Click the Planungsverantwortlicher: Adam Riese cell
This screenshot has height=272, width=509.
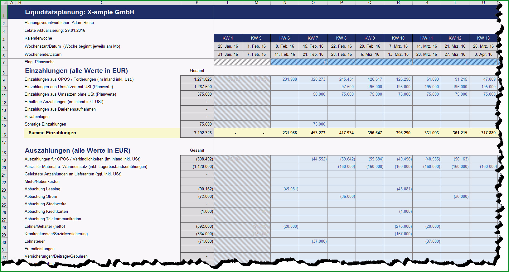59,22
